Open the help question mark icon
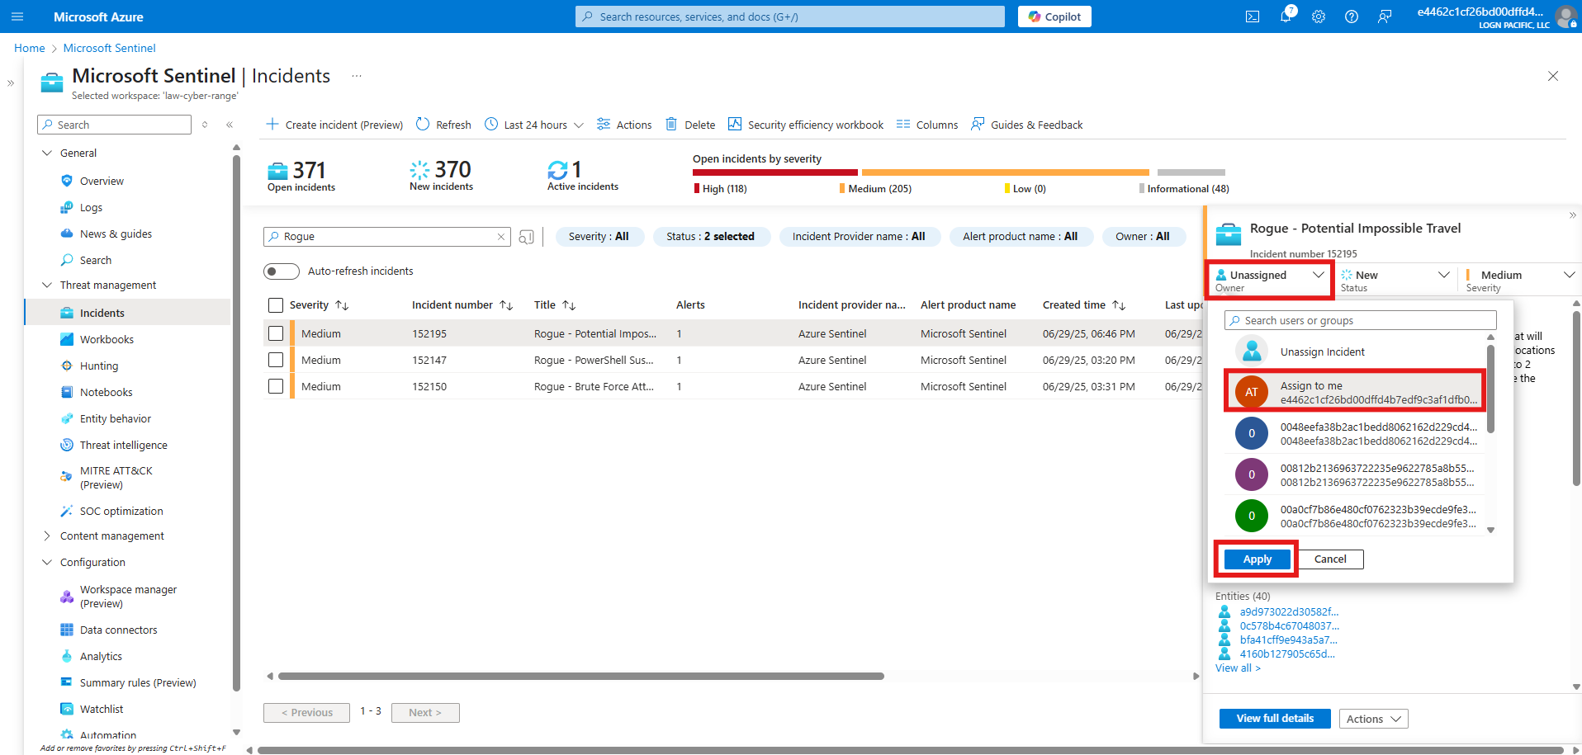The image size is (1582, 755). tap(1352, 17)
